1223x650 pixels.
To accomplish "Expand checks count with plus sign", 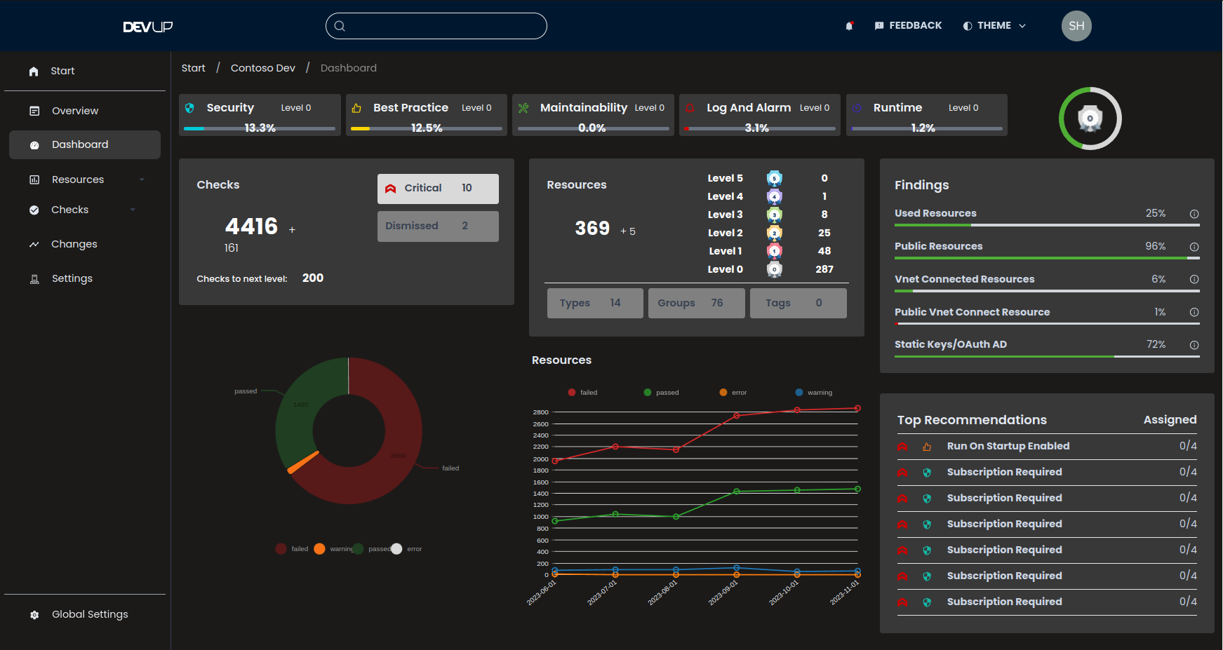I will (292, 230).
